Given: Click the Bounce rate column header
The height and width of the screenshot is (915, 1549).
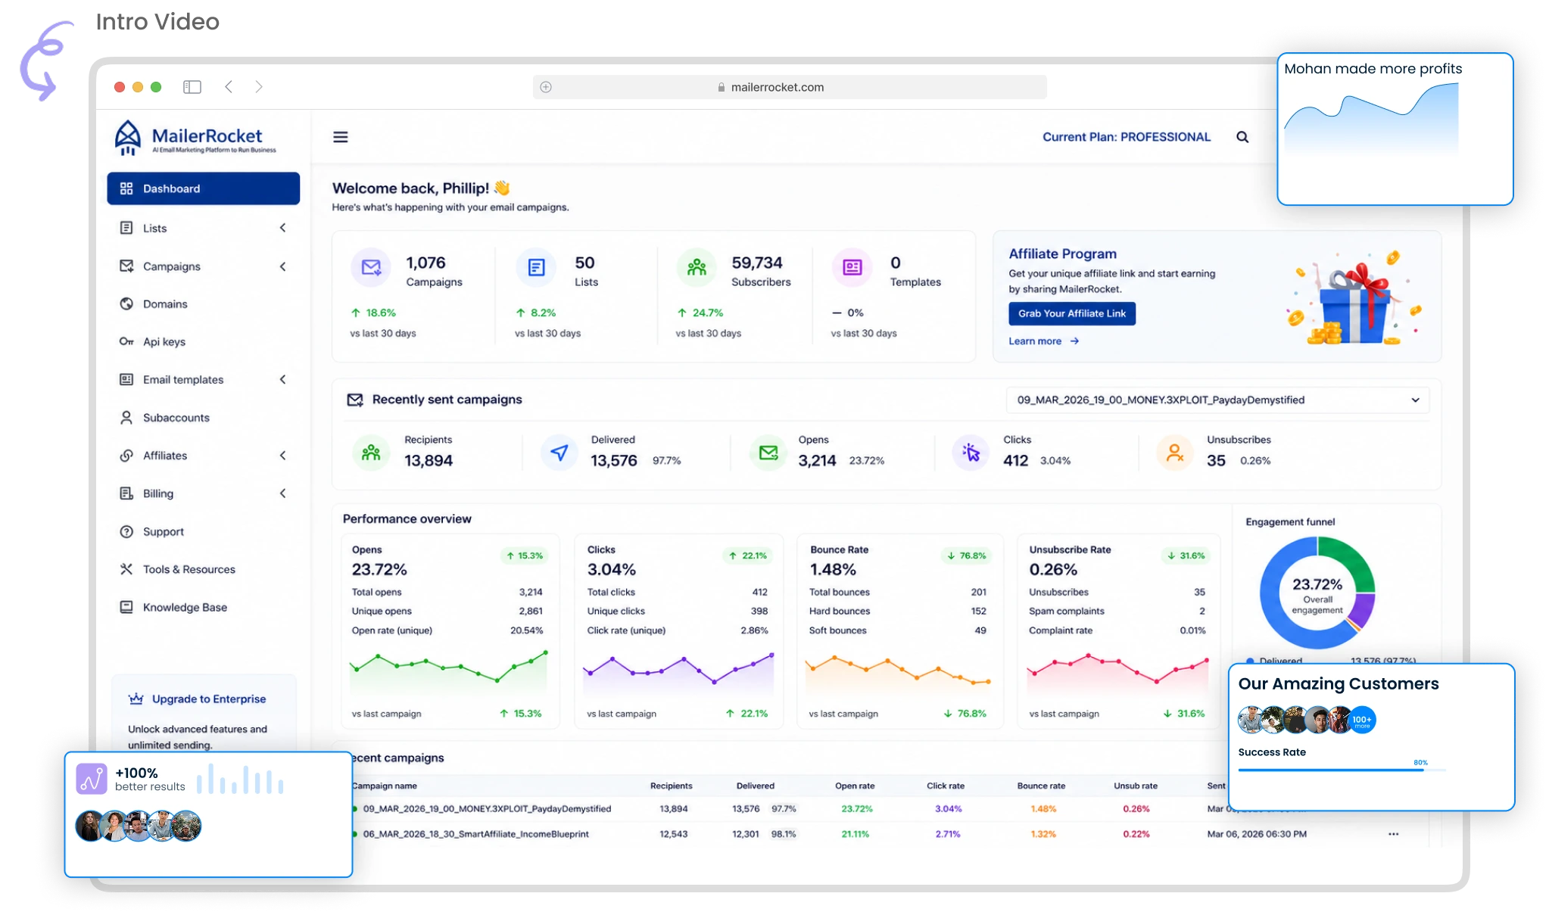Looking at the screenshot, I should click(1041, 786).
